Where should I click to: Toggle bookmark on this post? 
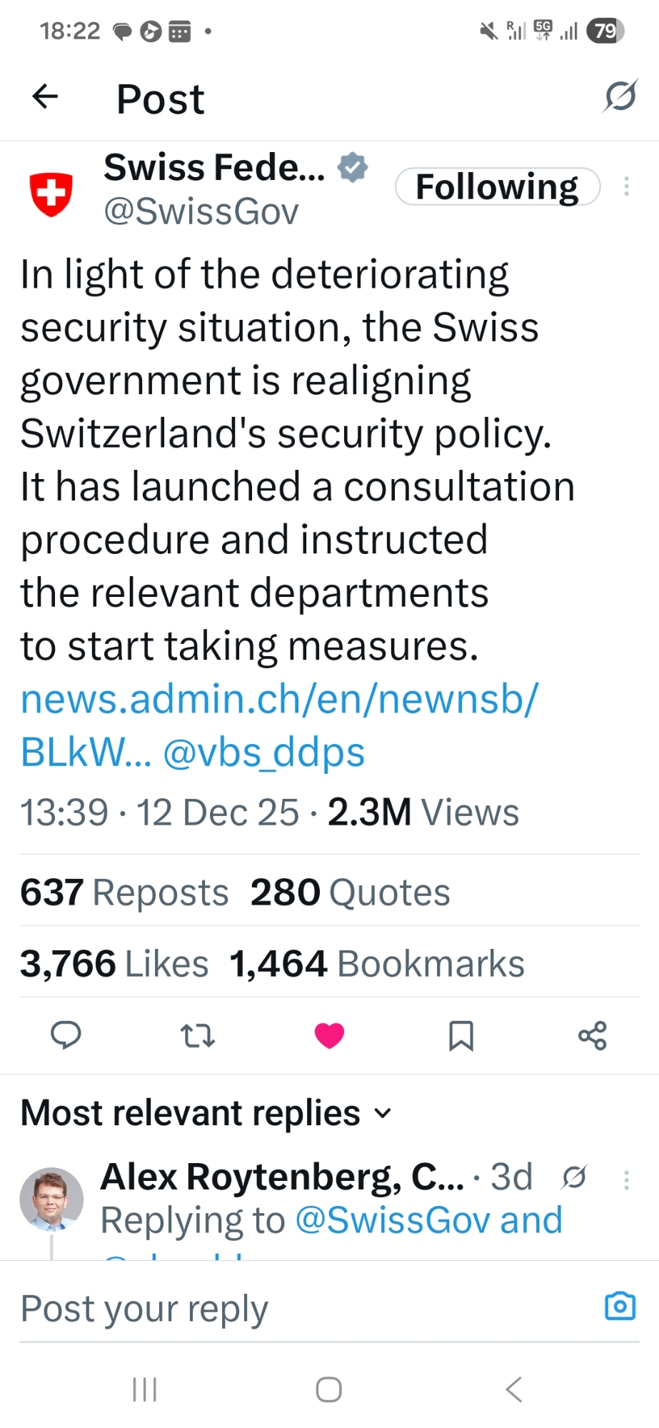pos(461,1035)
